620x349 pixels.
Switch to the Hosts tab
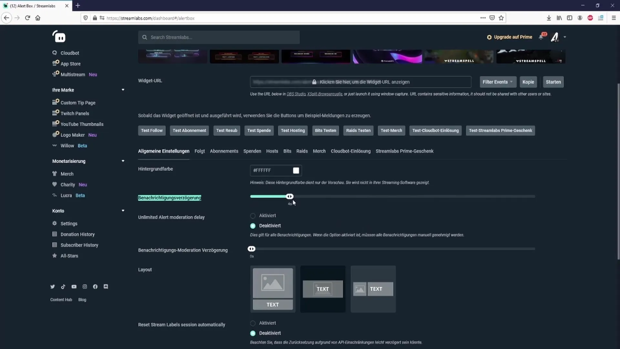272,151
